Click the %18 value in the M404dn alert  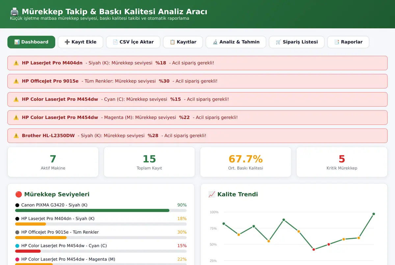(x=161, y=63)
